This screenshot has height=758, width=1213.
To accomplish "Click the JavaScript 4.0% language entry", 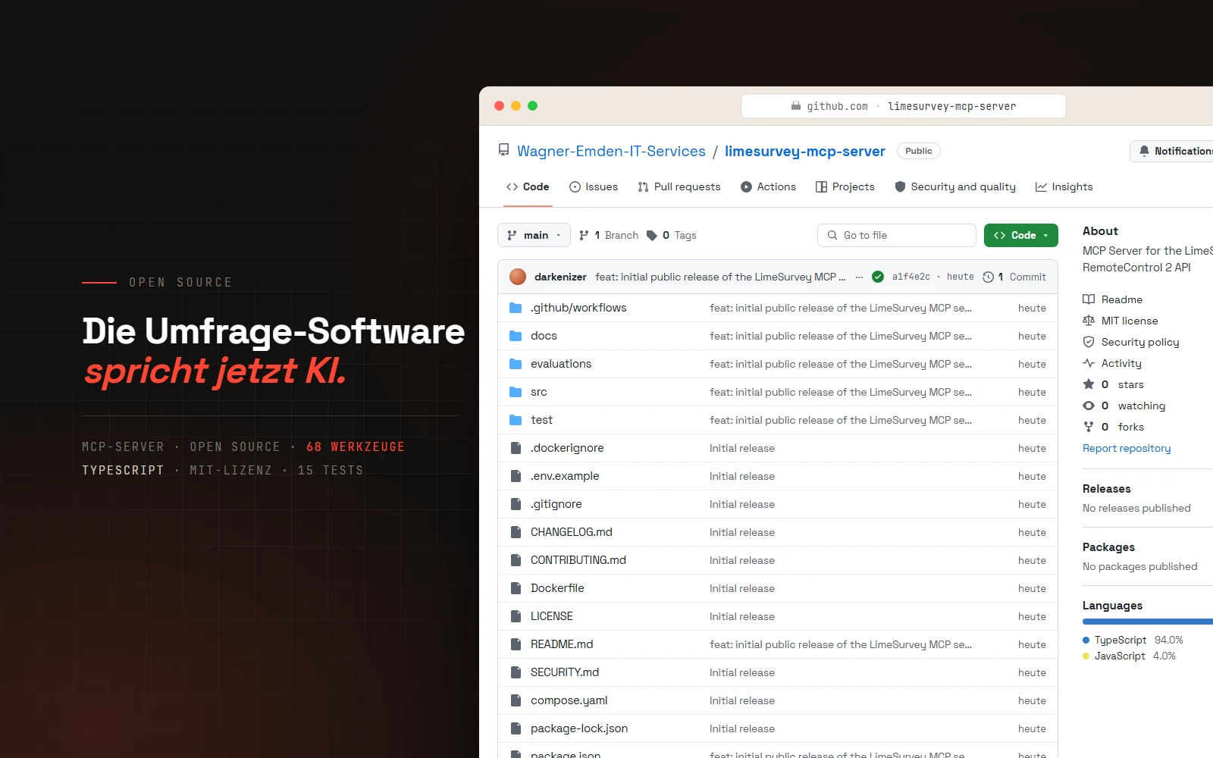I will click(1129, 656).
